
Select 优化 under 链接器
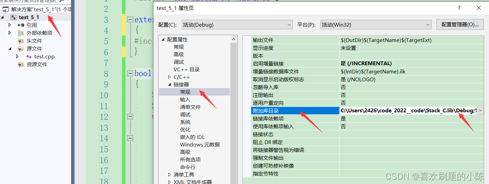pyautogui.click(x=185, y=130)
